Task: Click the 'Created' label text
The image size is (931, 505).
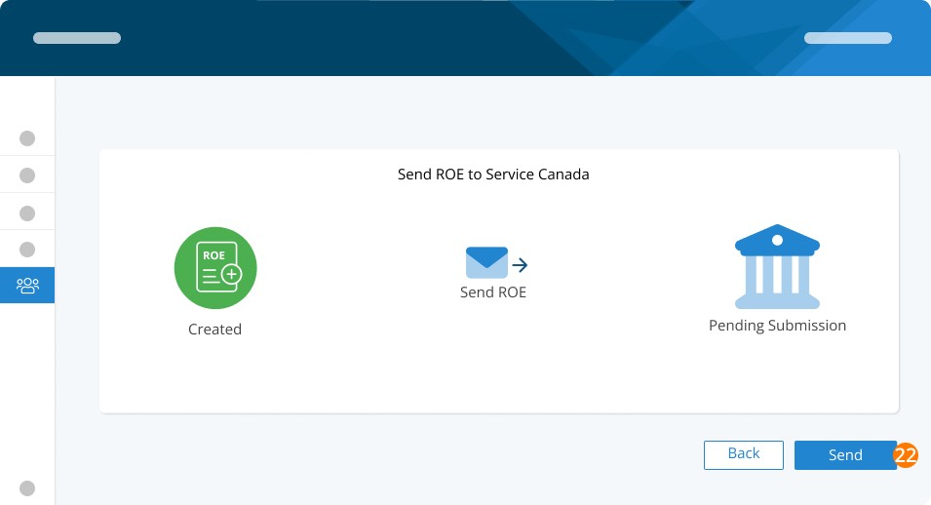Action: pyautogui.click(x=214, y=330)
